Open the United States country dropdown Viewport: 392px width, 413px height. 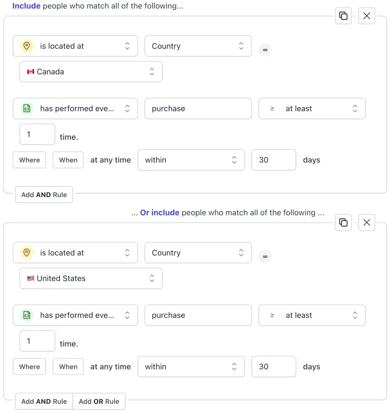91,278
